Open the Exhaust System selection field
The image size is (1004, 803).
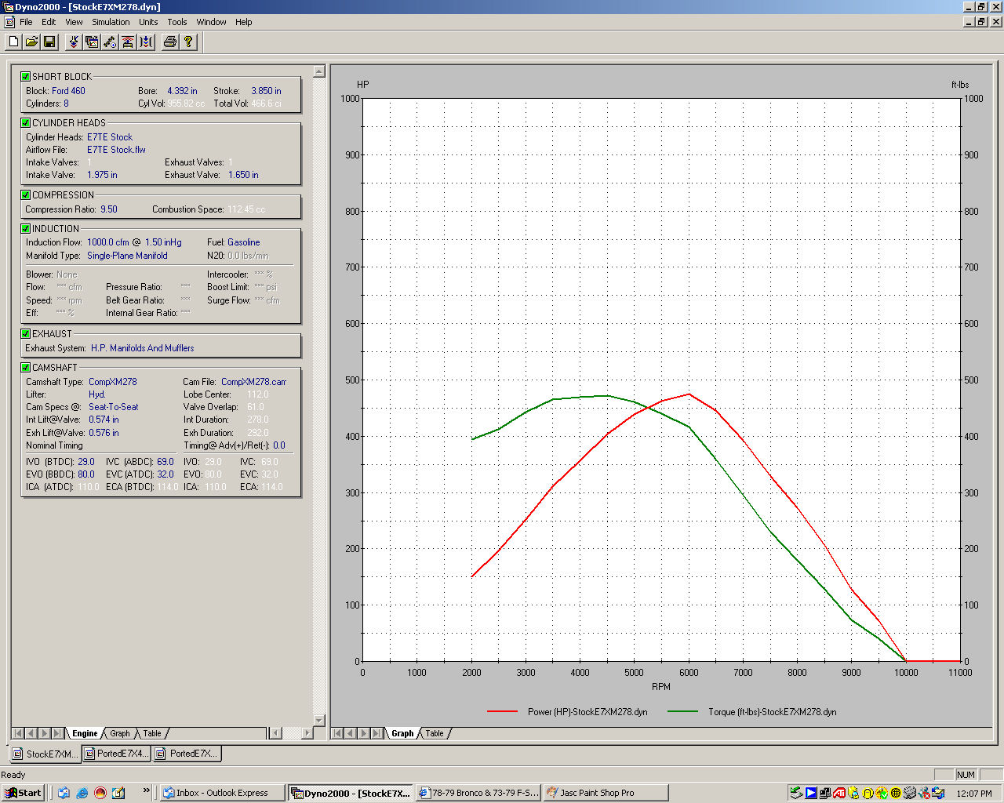[x=142, y=348]
